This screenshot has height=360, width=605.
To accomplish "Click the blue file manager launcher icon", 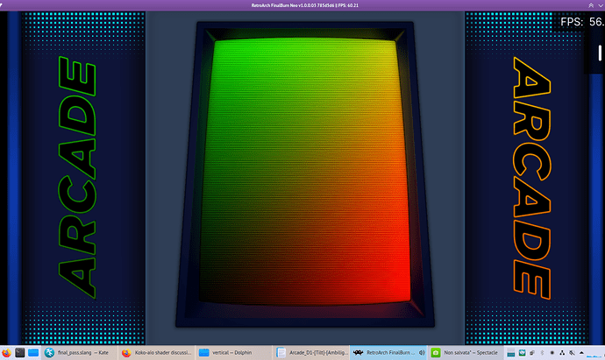I will [x=33, y=353].
